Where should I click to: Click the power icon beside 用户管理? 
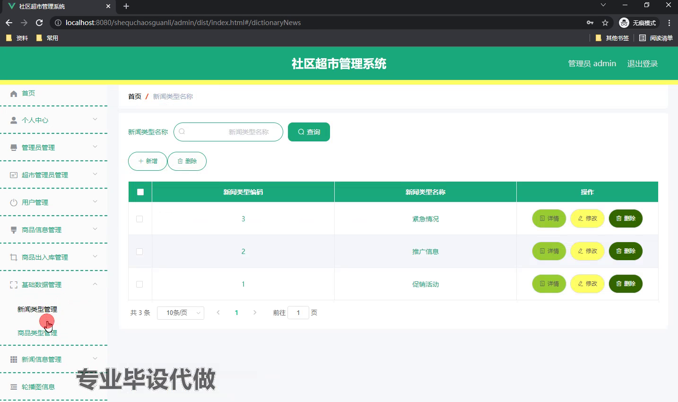[x=14, y=202]
